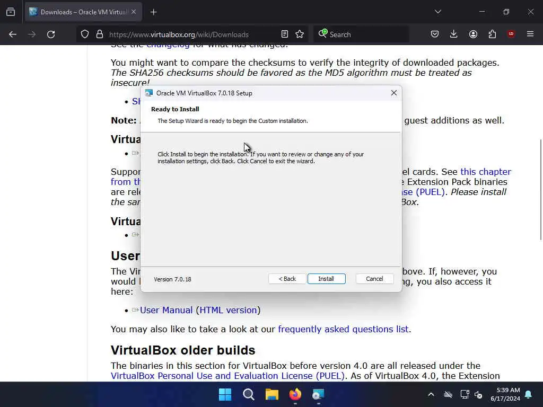Go back to the previous setup step
The image size is (543, 407).
(287, 279)
